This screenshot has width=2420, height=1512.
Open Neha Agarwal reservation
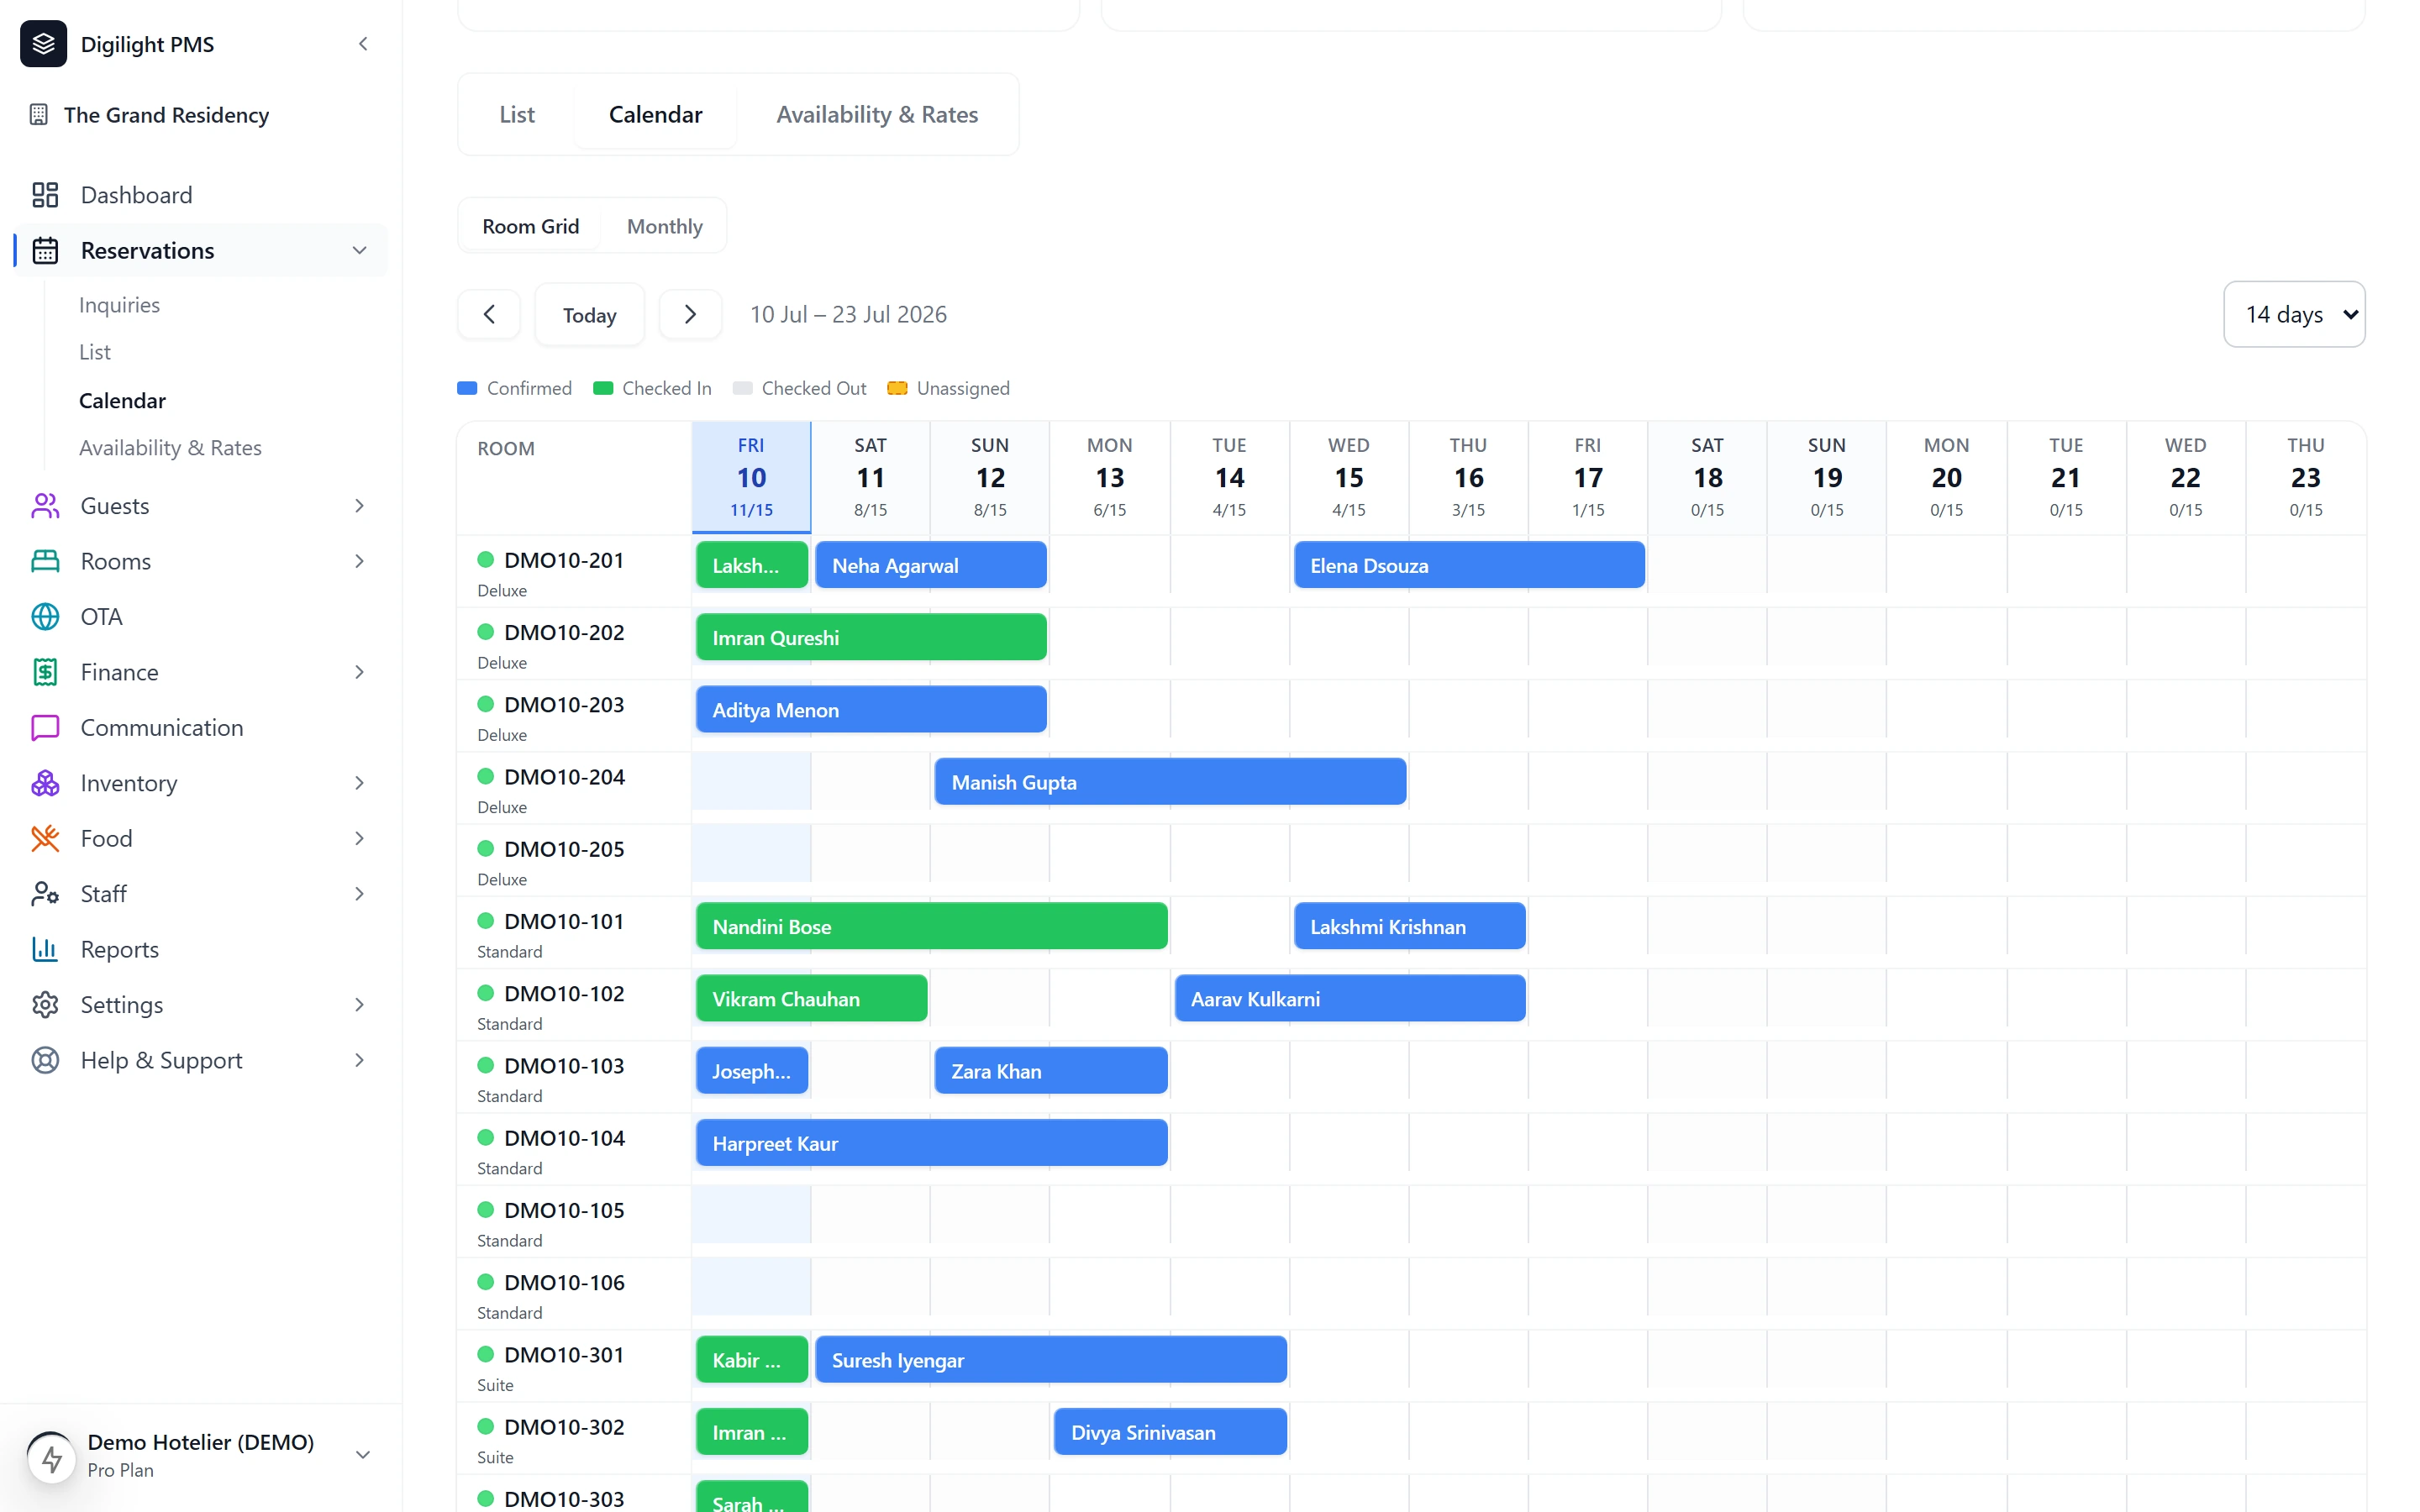(931, 566)
